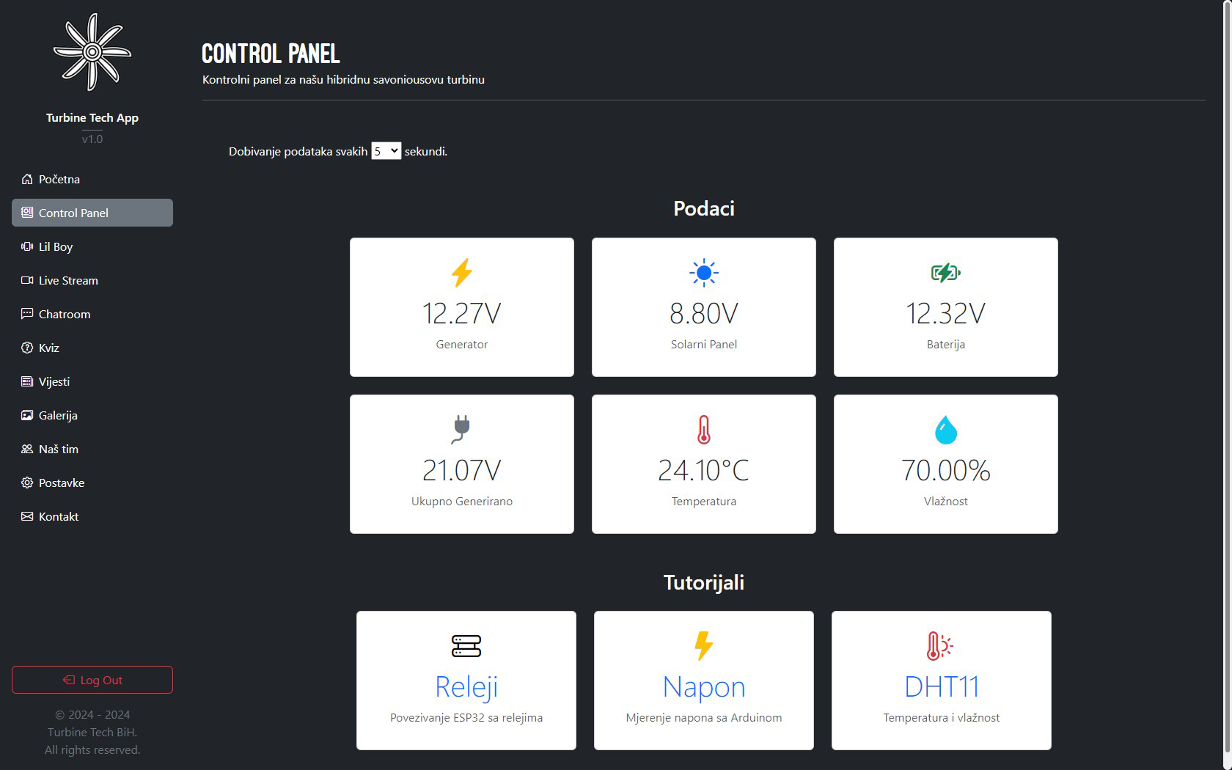Click the home icon beside Početna

[x=27, y=179]
